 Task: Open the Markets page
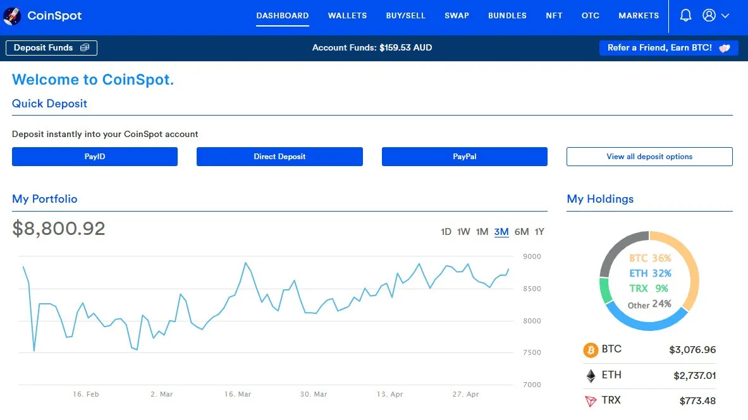(x=638, y=16)
